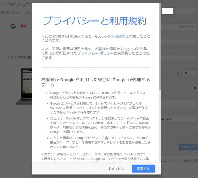Open the 利用規約 terms link

coord(118,36)
